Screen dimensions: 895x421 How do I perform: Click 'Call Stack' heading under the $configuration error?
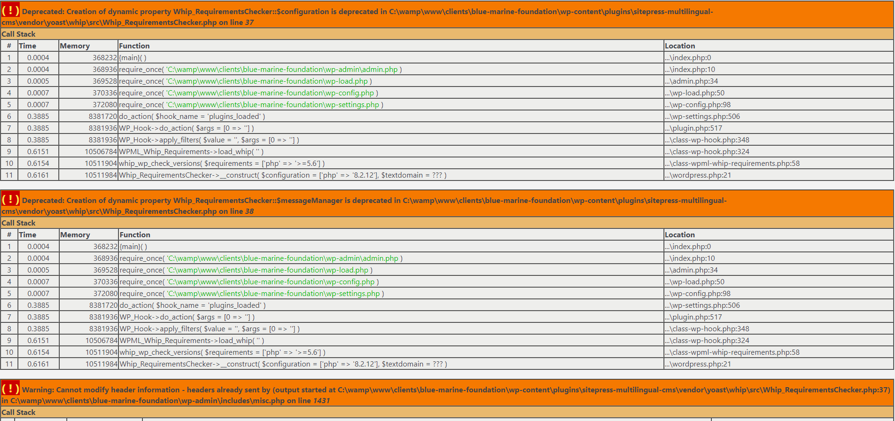(x=18, y=34)
